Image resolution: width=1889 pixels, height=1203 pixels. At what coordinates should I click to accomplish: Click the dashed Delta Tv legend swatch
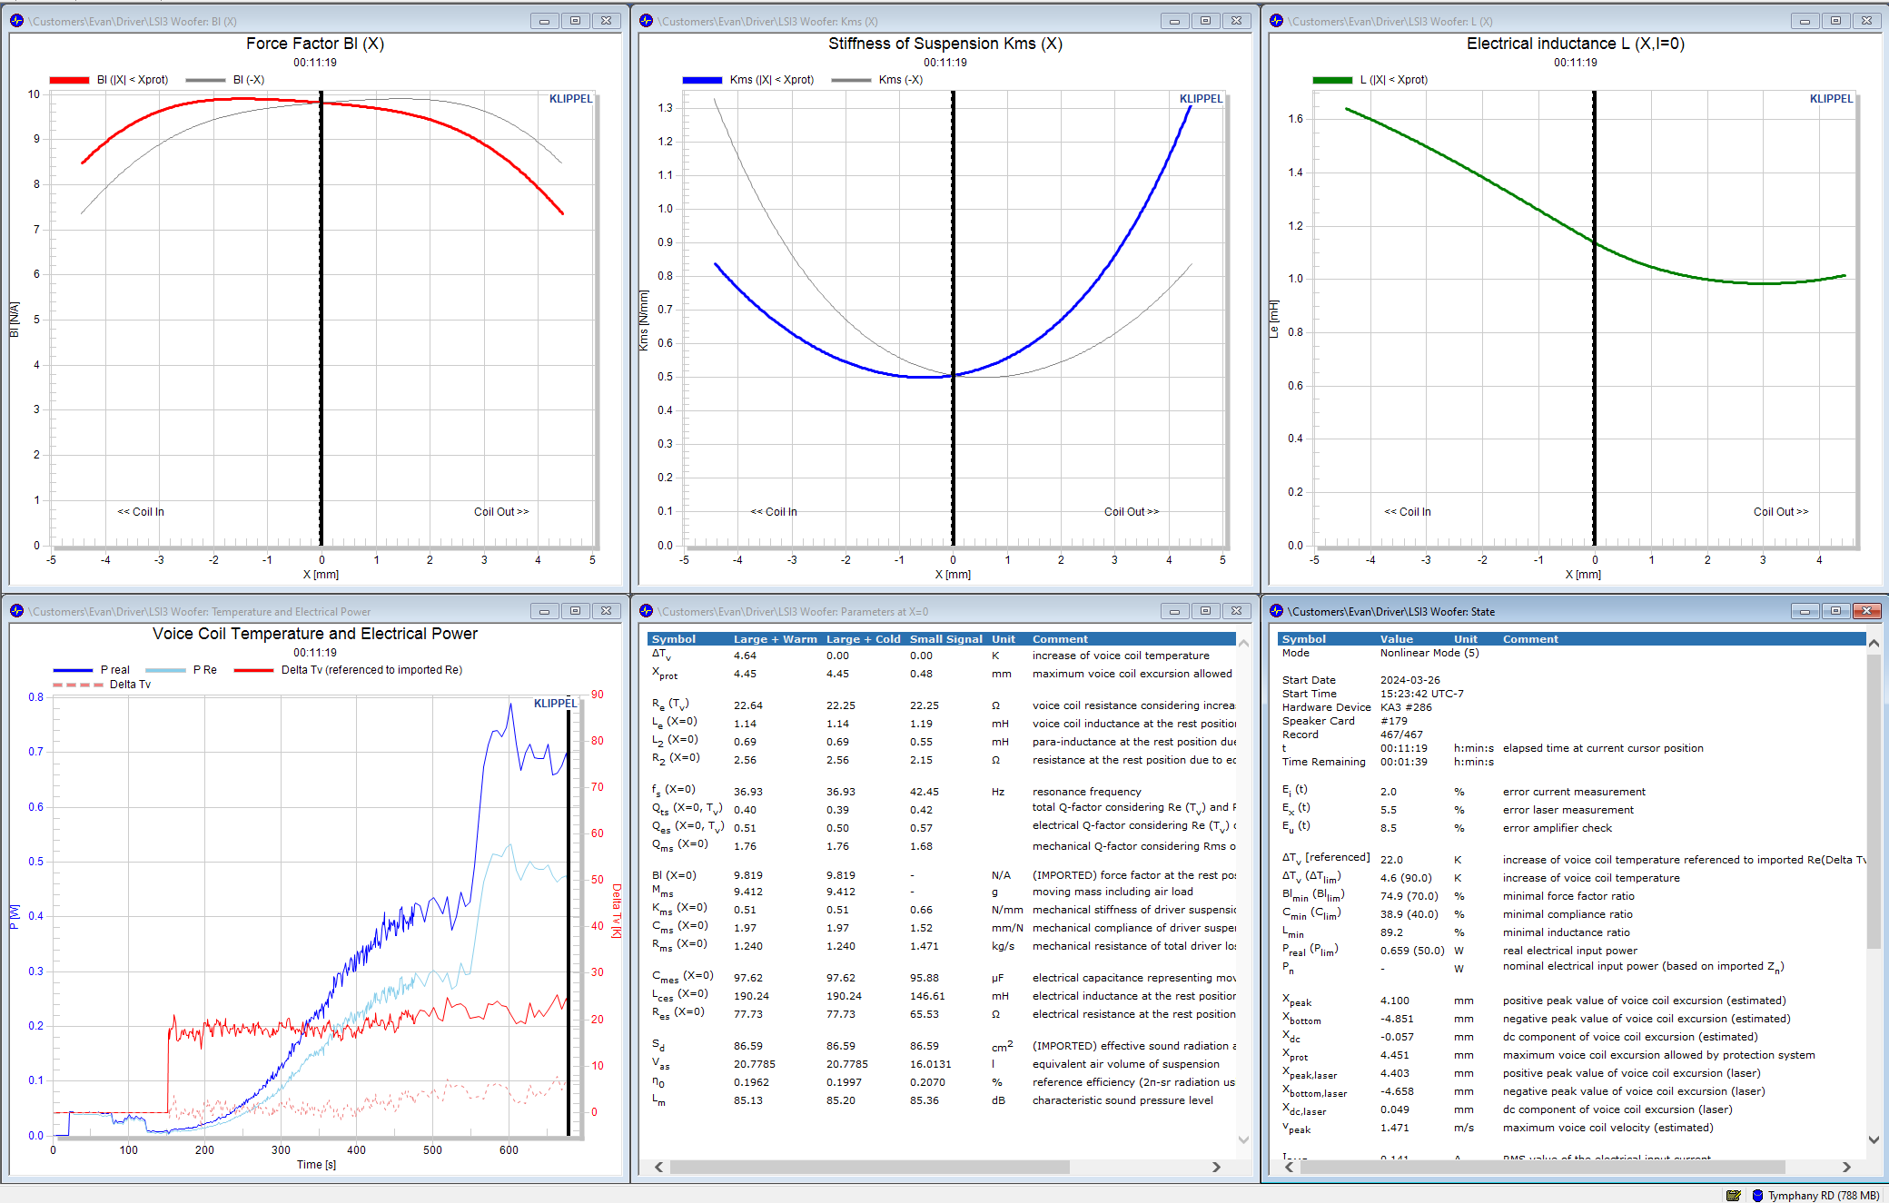click(77, 685)
